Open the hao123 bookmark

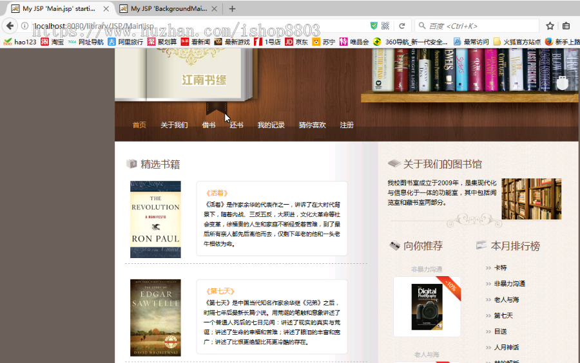(x=20, y=42)
